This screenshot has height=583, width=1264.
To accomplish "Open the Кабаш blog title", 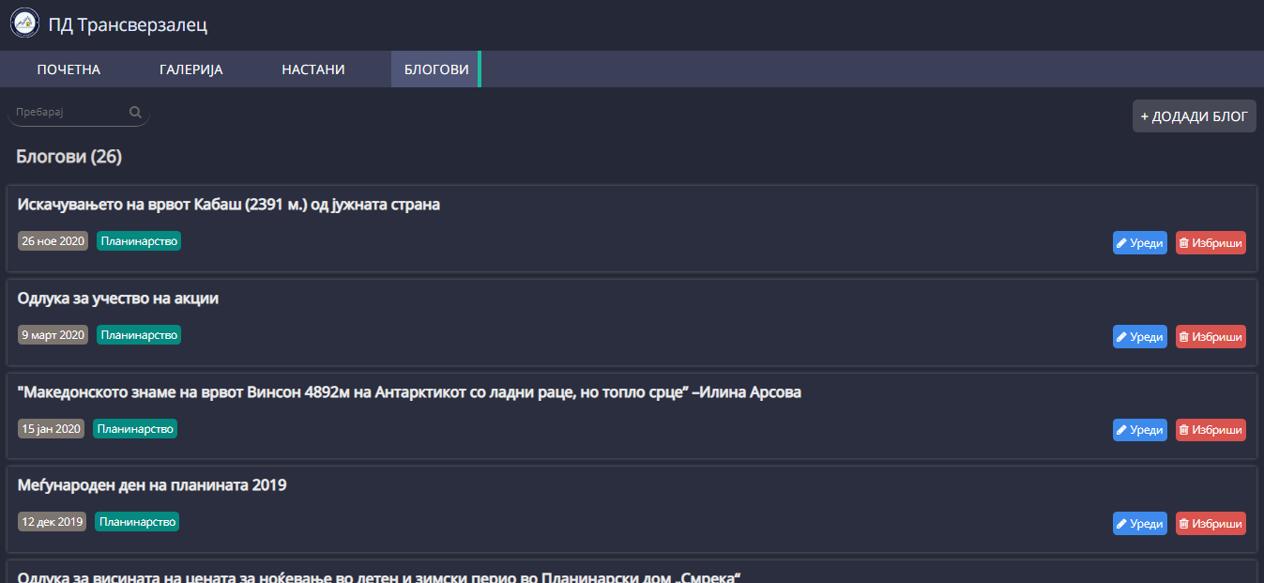I will [228, 205].
